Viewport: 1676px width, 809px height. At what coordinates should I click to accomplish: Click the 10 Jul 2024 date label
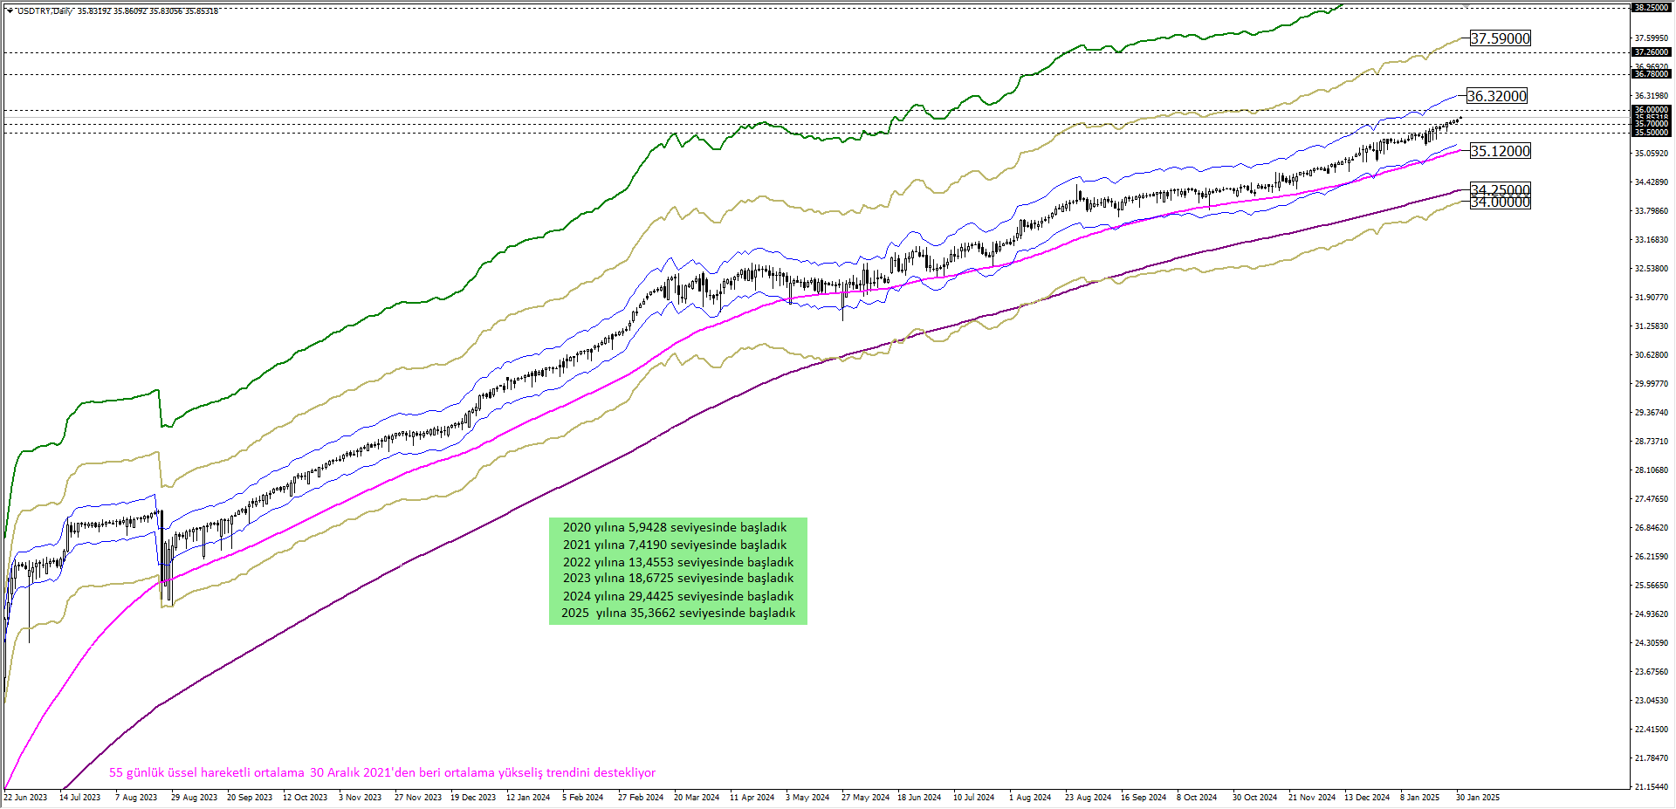[973, 798]
